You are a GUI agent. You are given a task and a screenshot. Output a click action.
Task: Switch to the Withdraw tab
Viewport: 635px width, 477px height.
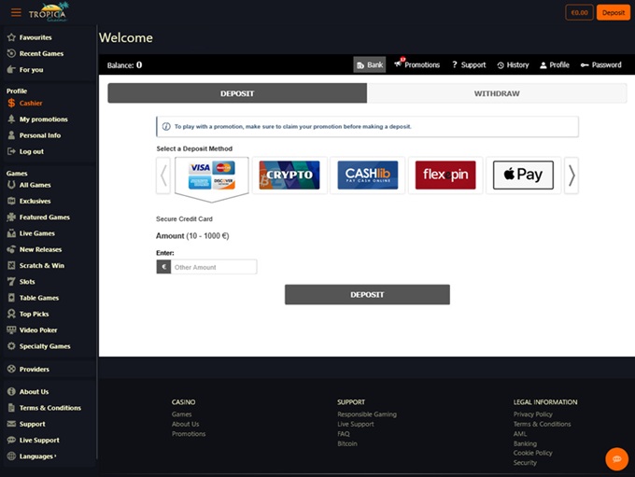click(497, 93)
